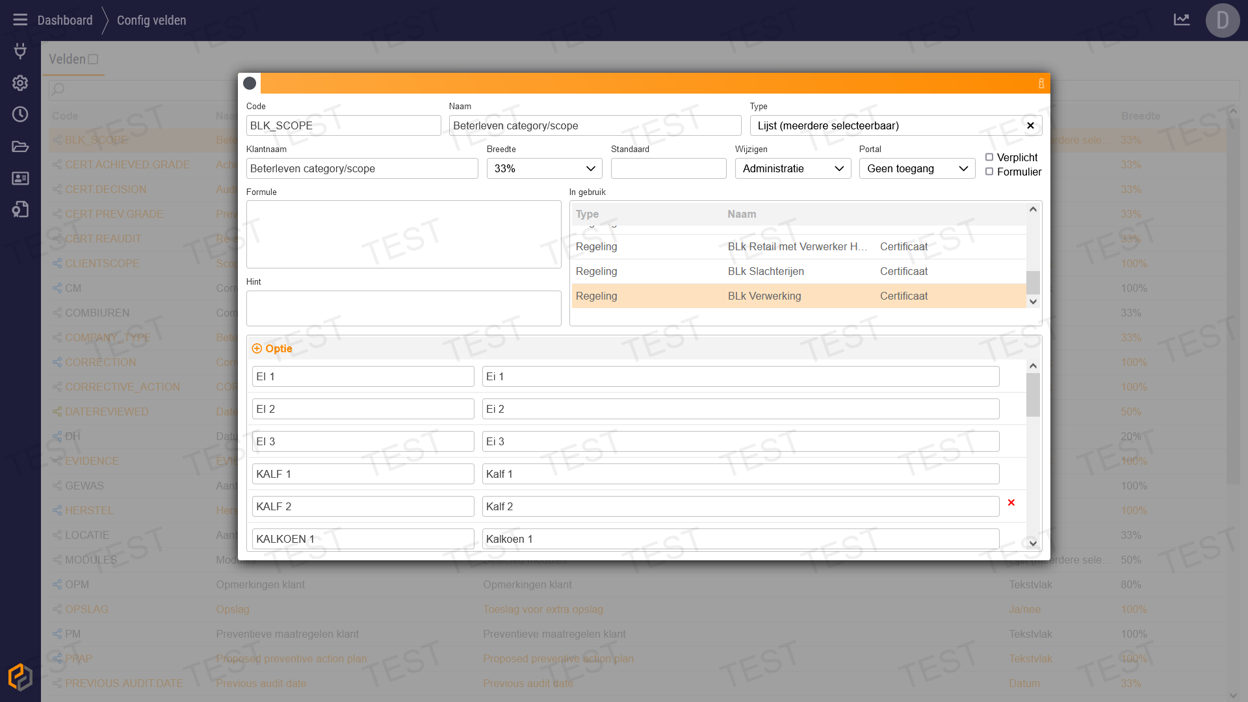Open the hamburger navigation menu

pyautogui.click(x=20, y=19)
